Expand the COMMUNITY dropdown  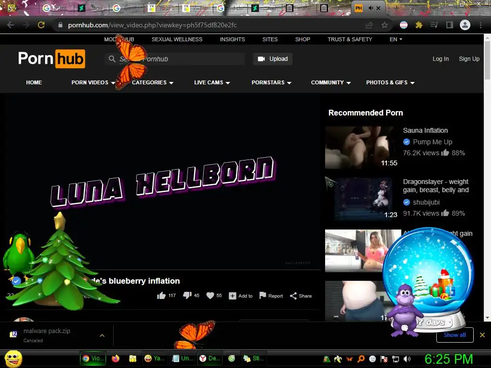coord(331,82)
